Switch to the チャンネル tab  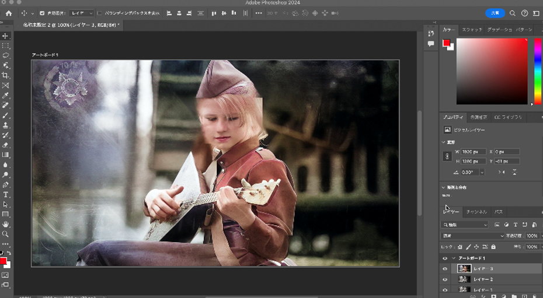coord(476,212)
